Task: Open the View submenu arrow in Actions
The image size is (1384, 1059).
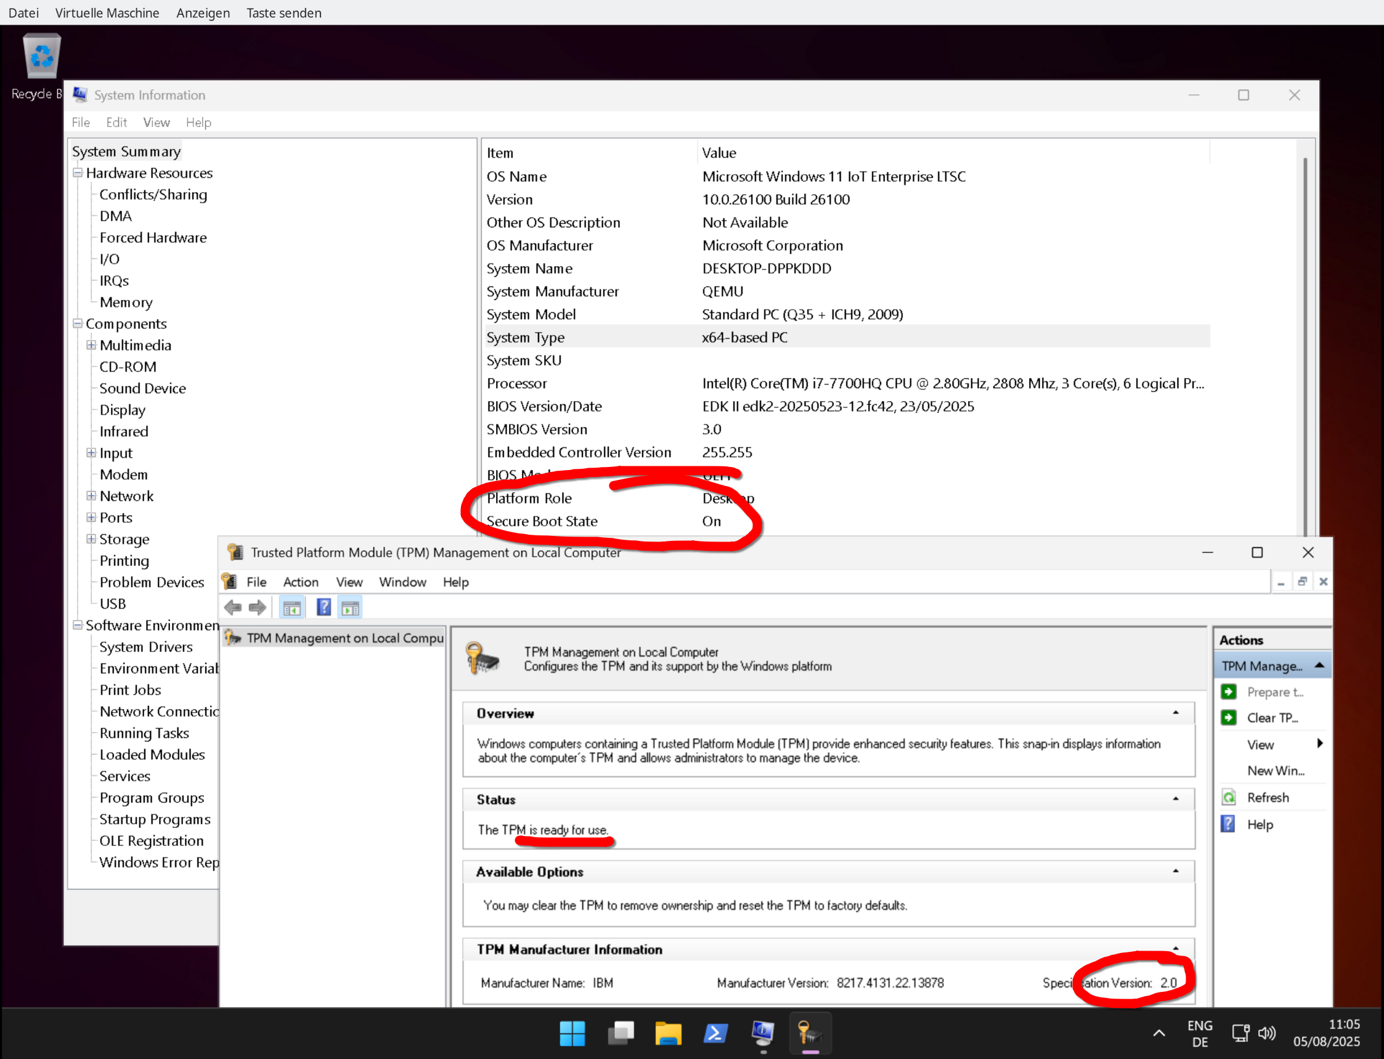Action: tap(1319, 744)
